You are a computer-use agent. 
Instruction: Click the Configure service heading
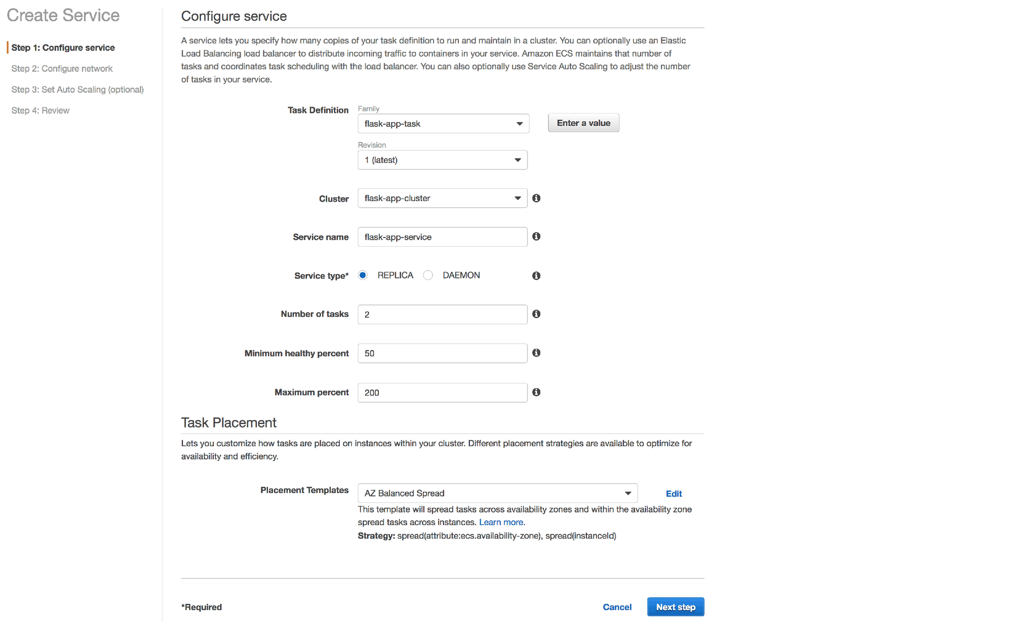click(x=234, y=16)
